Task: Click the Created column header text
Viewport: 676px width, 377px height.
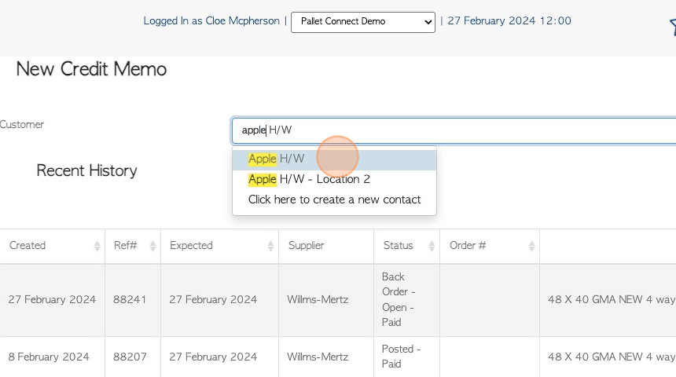Action: [x=28, y=246]
